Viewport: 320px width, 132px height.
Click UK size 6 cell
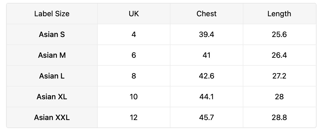coord(134,55)
